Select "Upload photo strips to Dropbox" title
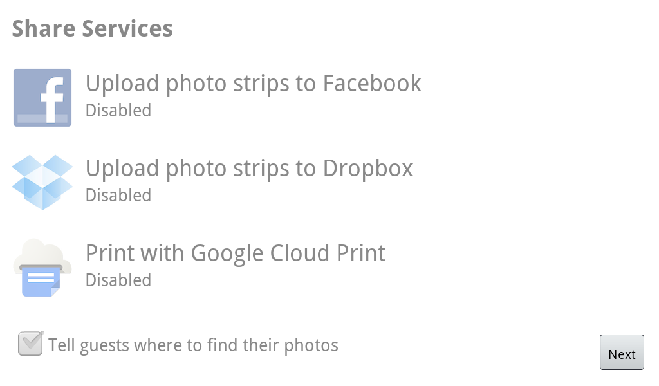This screenshot has width=659, height=386. point(249,169)
